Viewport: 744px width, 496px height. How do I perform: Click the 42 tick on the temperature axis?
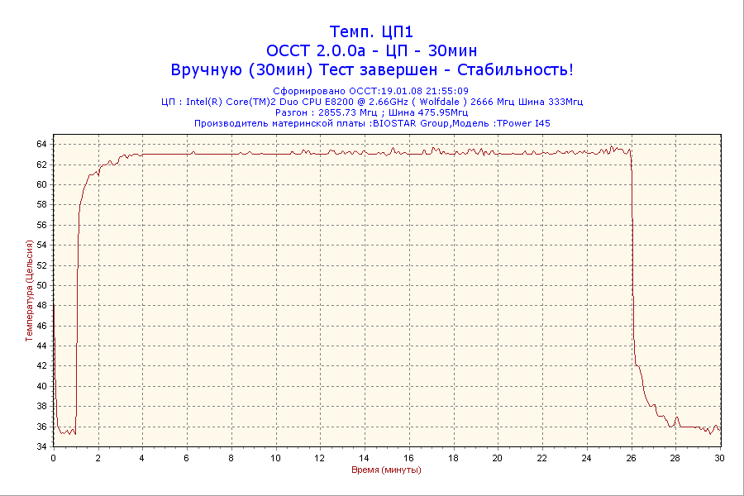click(40, 365)
